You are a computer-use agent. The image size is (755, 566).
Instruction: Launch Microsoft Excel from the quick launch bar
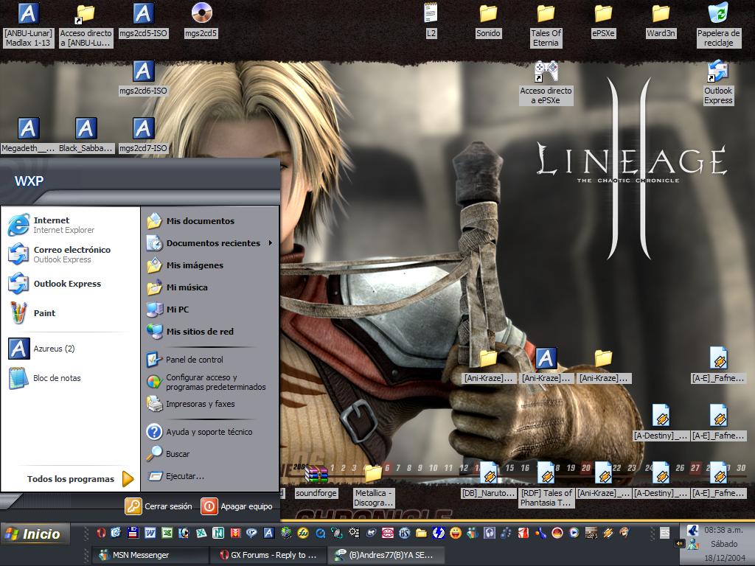(x=167, y=533)
